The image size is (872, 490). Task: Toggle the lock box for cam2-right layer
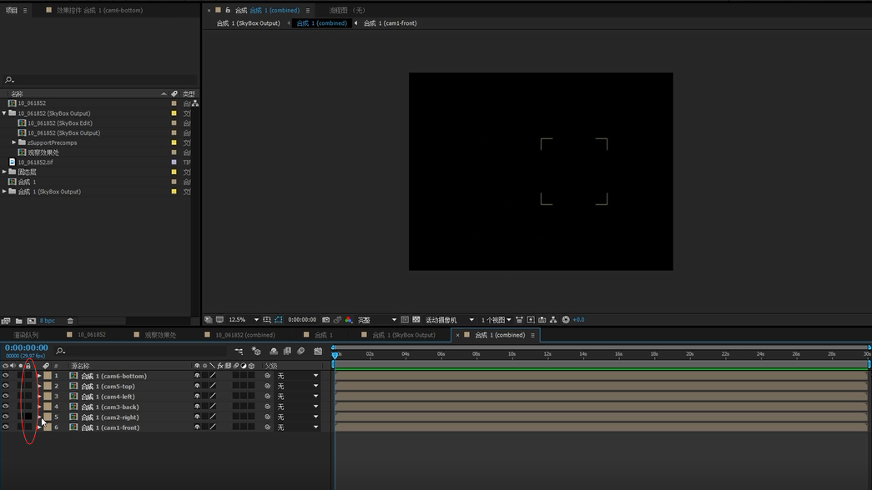point(28,417)
